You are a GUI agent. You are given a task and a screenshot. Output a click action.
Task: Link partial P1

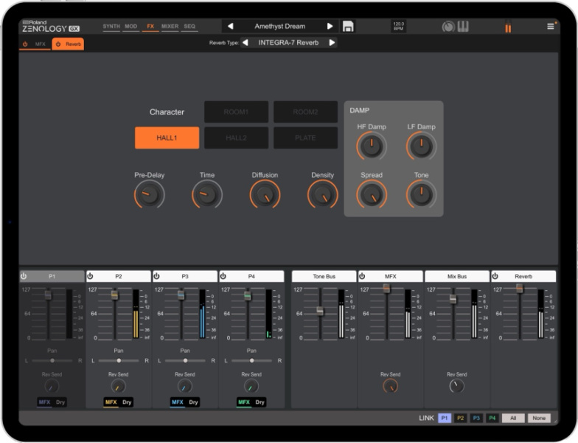pos(445,418)
